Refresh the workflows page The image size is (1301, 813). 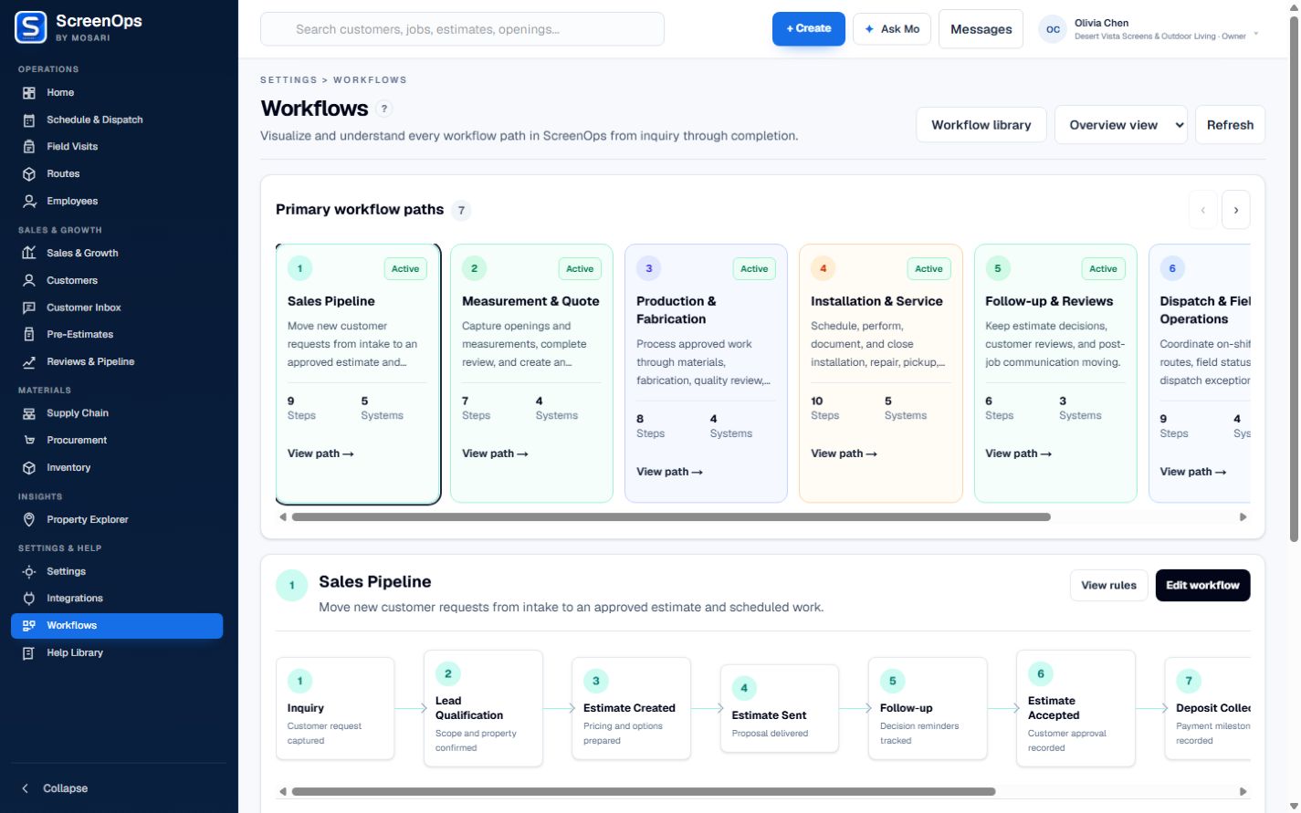[x=1230, y=125]
